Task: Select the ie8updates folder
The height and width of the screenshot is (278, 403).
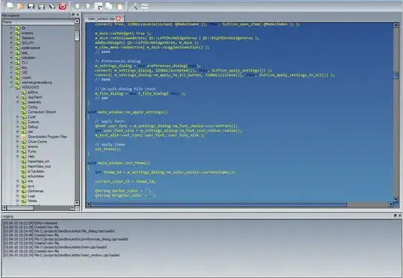Action: [x=36, y=176]
